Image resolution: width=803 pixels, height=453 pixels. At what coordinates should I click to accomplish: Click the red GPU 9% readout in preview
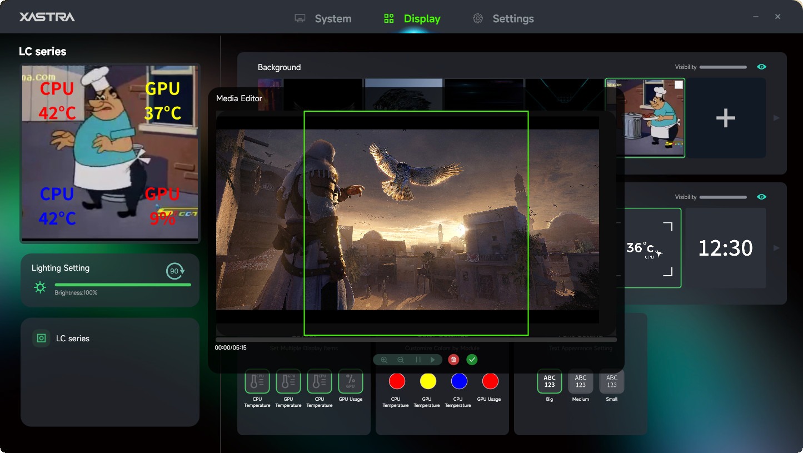coord(163,206)
